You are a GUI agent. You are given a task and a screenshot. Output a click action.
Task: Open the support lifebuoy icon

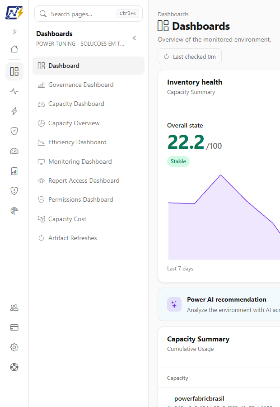14,367
